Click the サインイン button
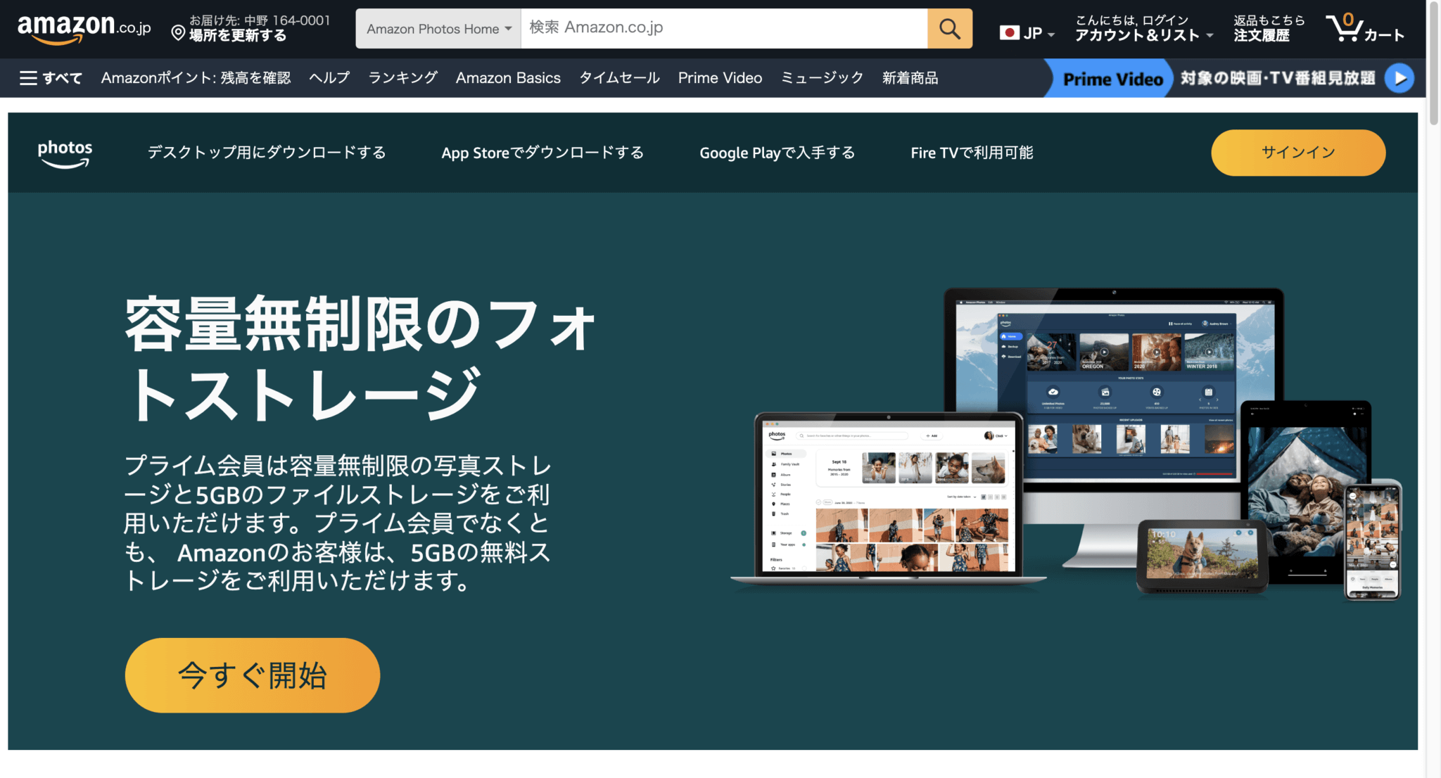The image size is (1441, 778). pos(1297,152)
